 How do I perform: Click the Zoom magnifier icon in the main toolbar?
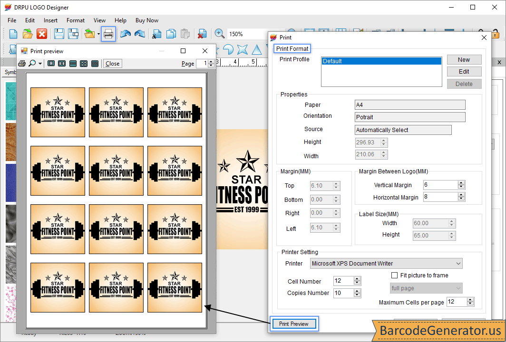point(219,34)
